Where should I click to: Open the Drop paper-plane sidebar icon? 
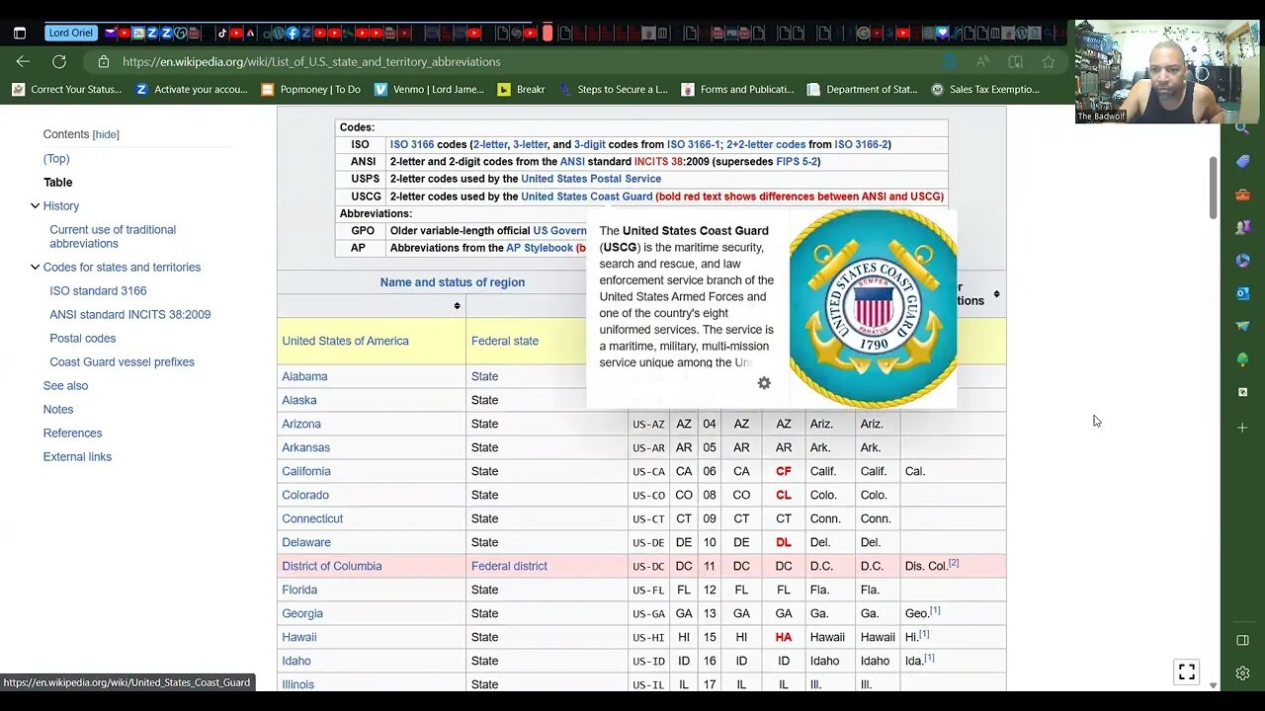1242,326
